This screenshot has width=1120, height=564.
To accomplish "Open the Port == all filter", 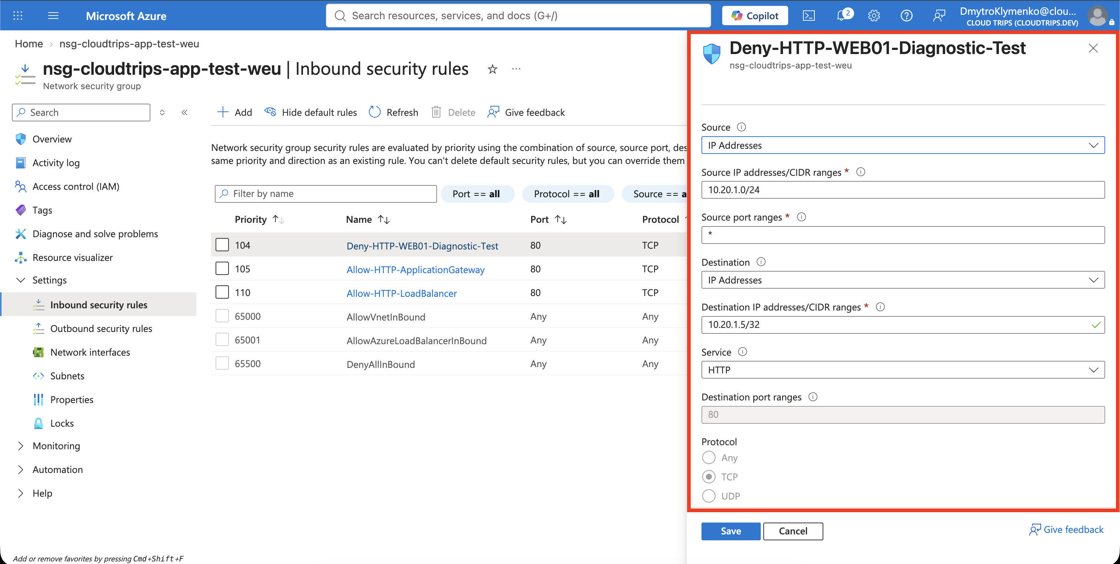I will point(477,194).
